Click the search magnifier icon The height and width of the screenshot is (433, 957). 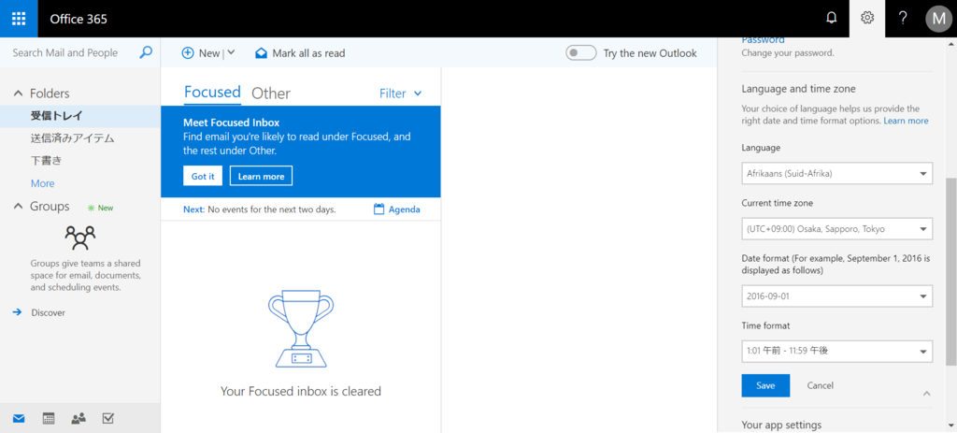pos(146,52)
